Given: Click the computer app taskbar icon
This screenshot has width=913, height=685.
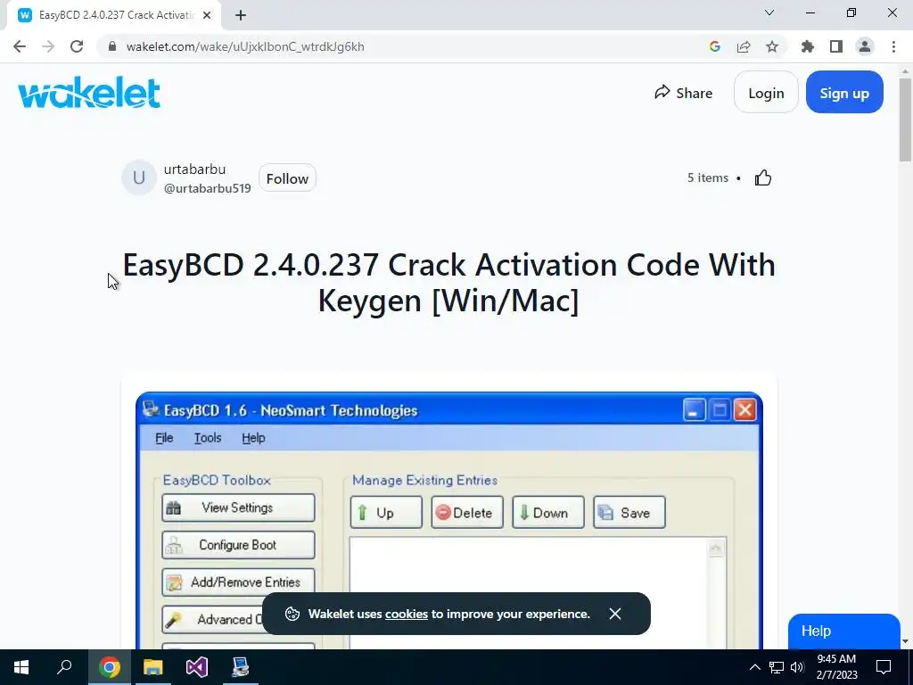Looking at the screenshot, I should click(x=241, y=667).
